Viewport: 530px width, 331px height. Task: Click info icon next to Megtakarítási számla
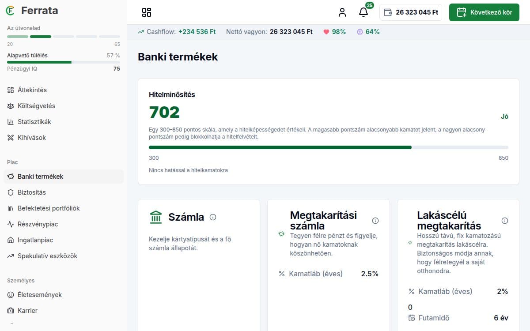click(x=375, y=221)
